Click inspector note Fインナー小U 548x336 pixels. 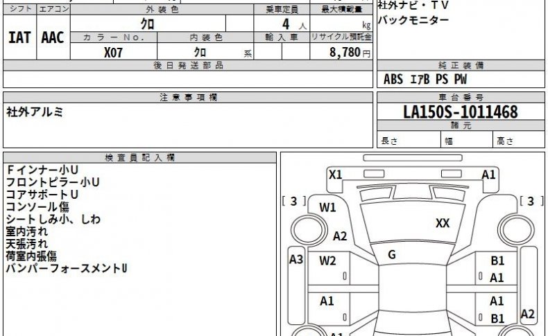(x=42, y=170)
